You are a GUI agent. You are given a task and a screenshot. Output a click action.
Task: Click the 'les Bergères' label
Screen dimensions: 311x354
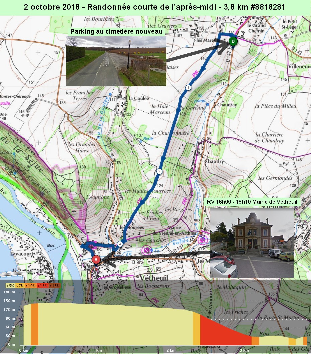pos(178,210)
